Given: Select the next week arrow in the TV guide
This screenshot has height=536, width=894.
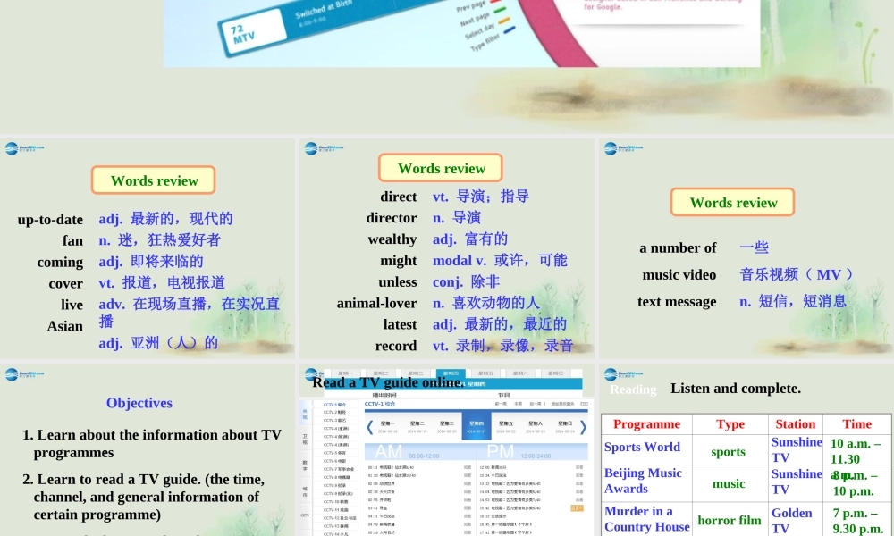Looking at the screenshot, I should coord(582,426).
